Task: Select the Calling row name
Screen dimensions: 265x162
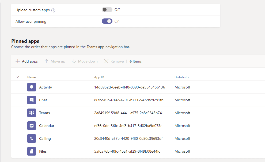Action: coord(45,138)
